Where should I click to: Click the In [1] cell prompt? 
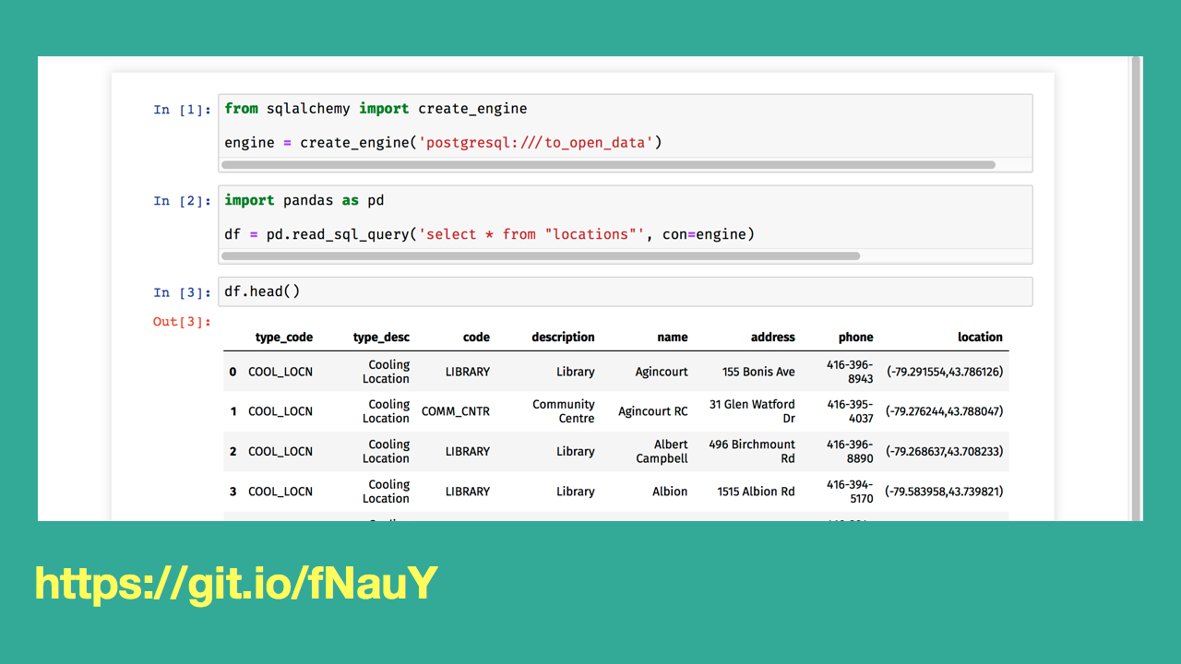182,110
